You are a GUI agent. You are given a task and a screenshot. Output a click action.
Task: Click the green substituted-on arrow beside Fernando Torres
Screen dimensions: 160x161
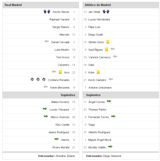(x=113, y=116)
